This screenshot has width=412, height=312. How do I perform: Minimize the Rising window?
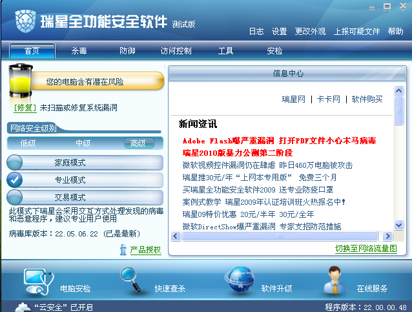372,8
